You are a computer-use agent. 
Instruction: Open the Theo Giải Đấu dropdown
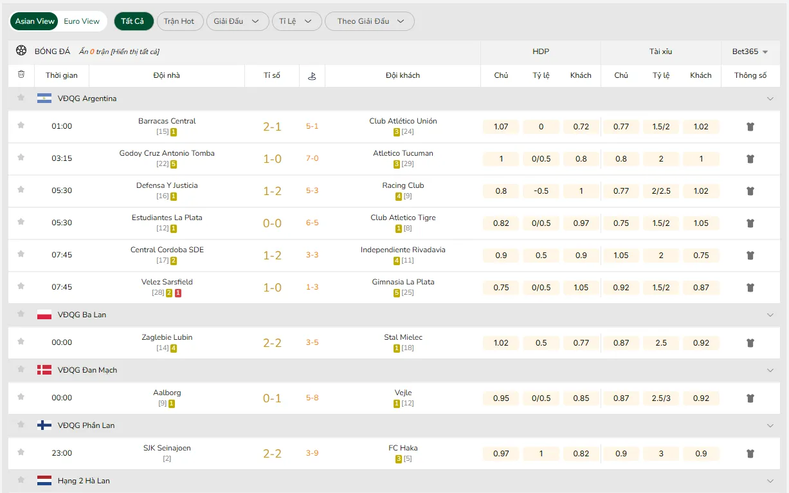point(370,21)
